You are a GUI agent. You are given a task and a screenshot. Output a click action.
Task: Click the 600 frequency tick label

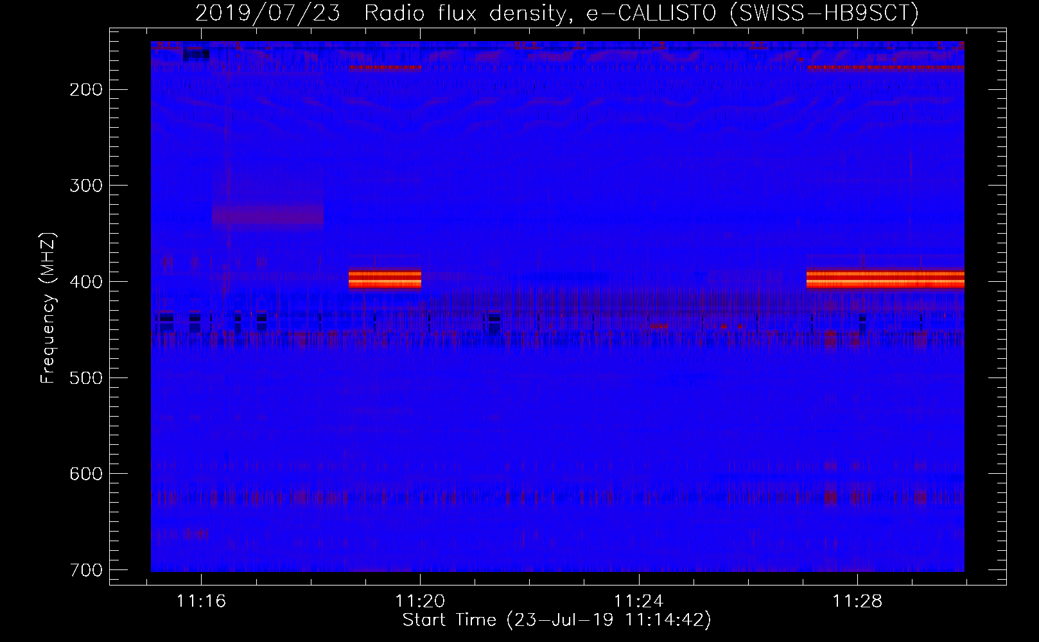(x=85, y=474)
